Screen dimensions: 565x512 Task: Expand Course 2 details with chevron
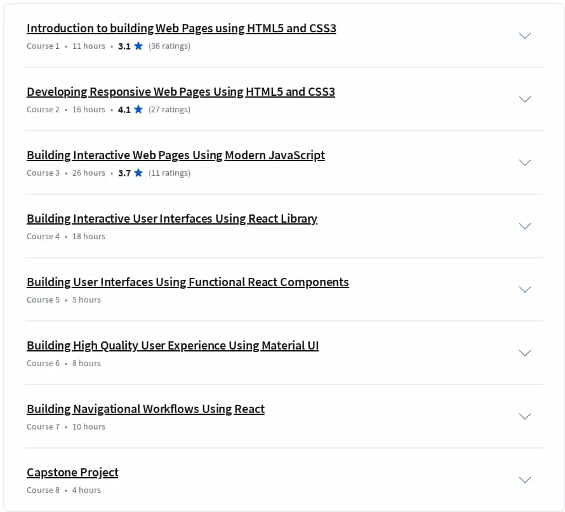[524, 99]
